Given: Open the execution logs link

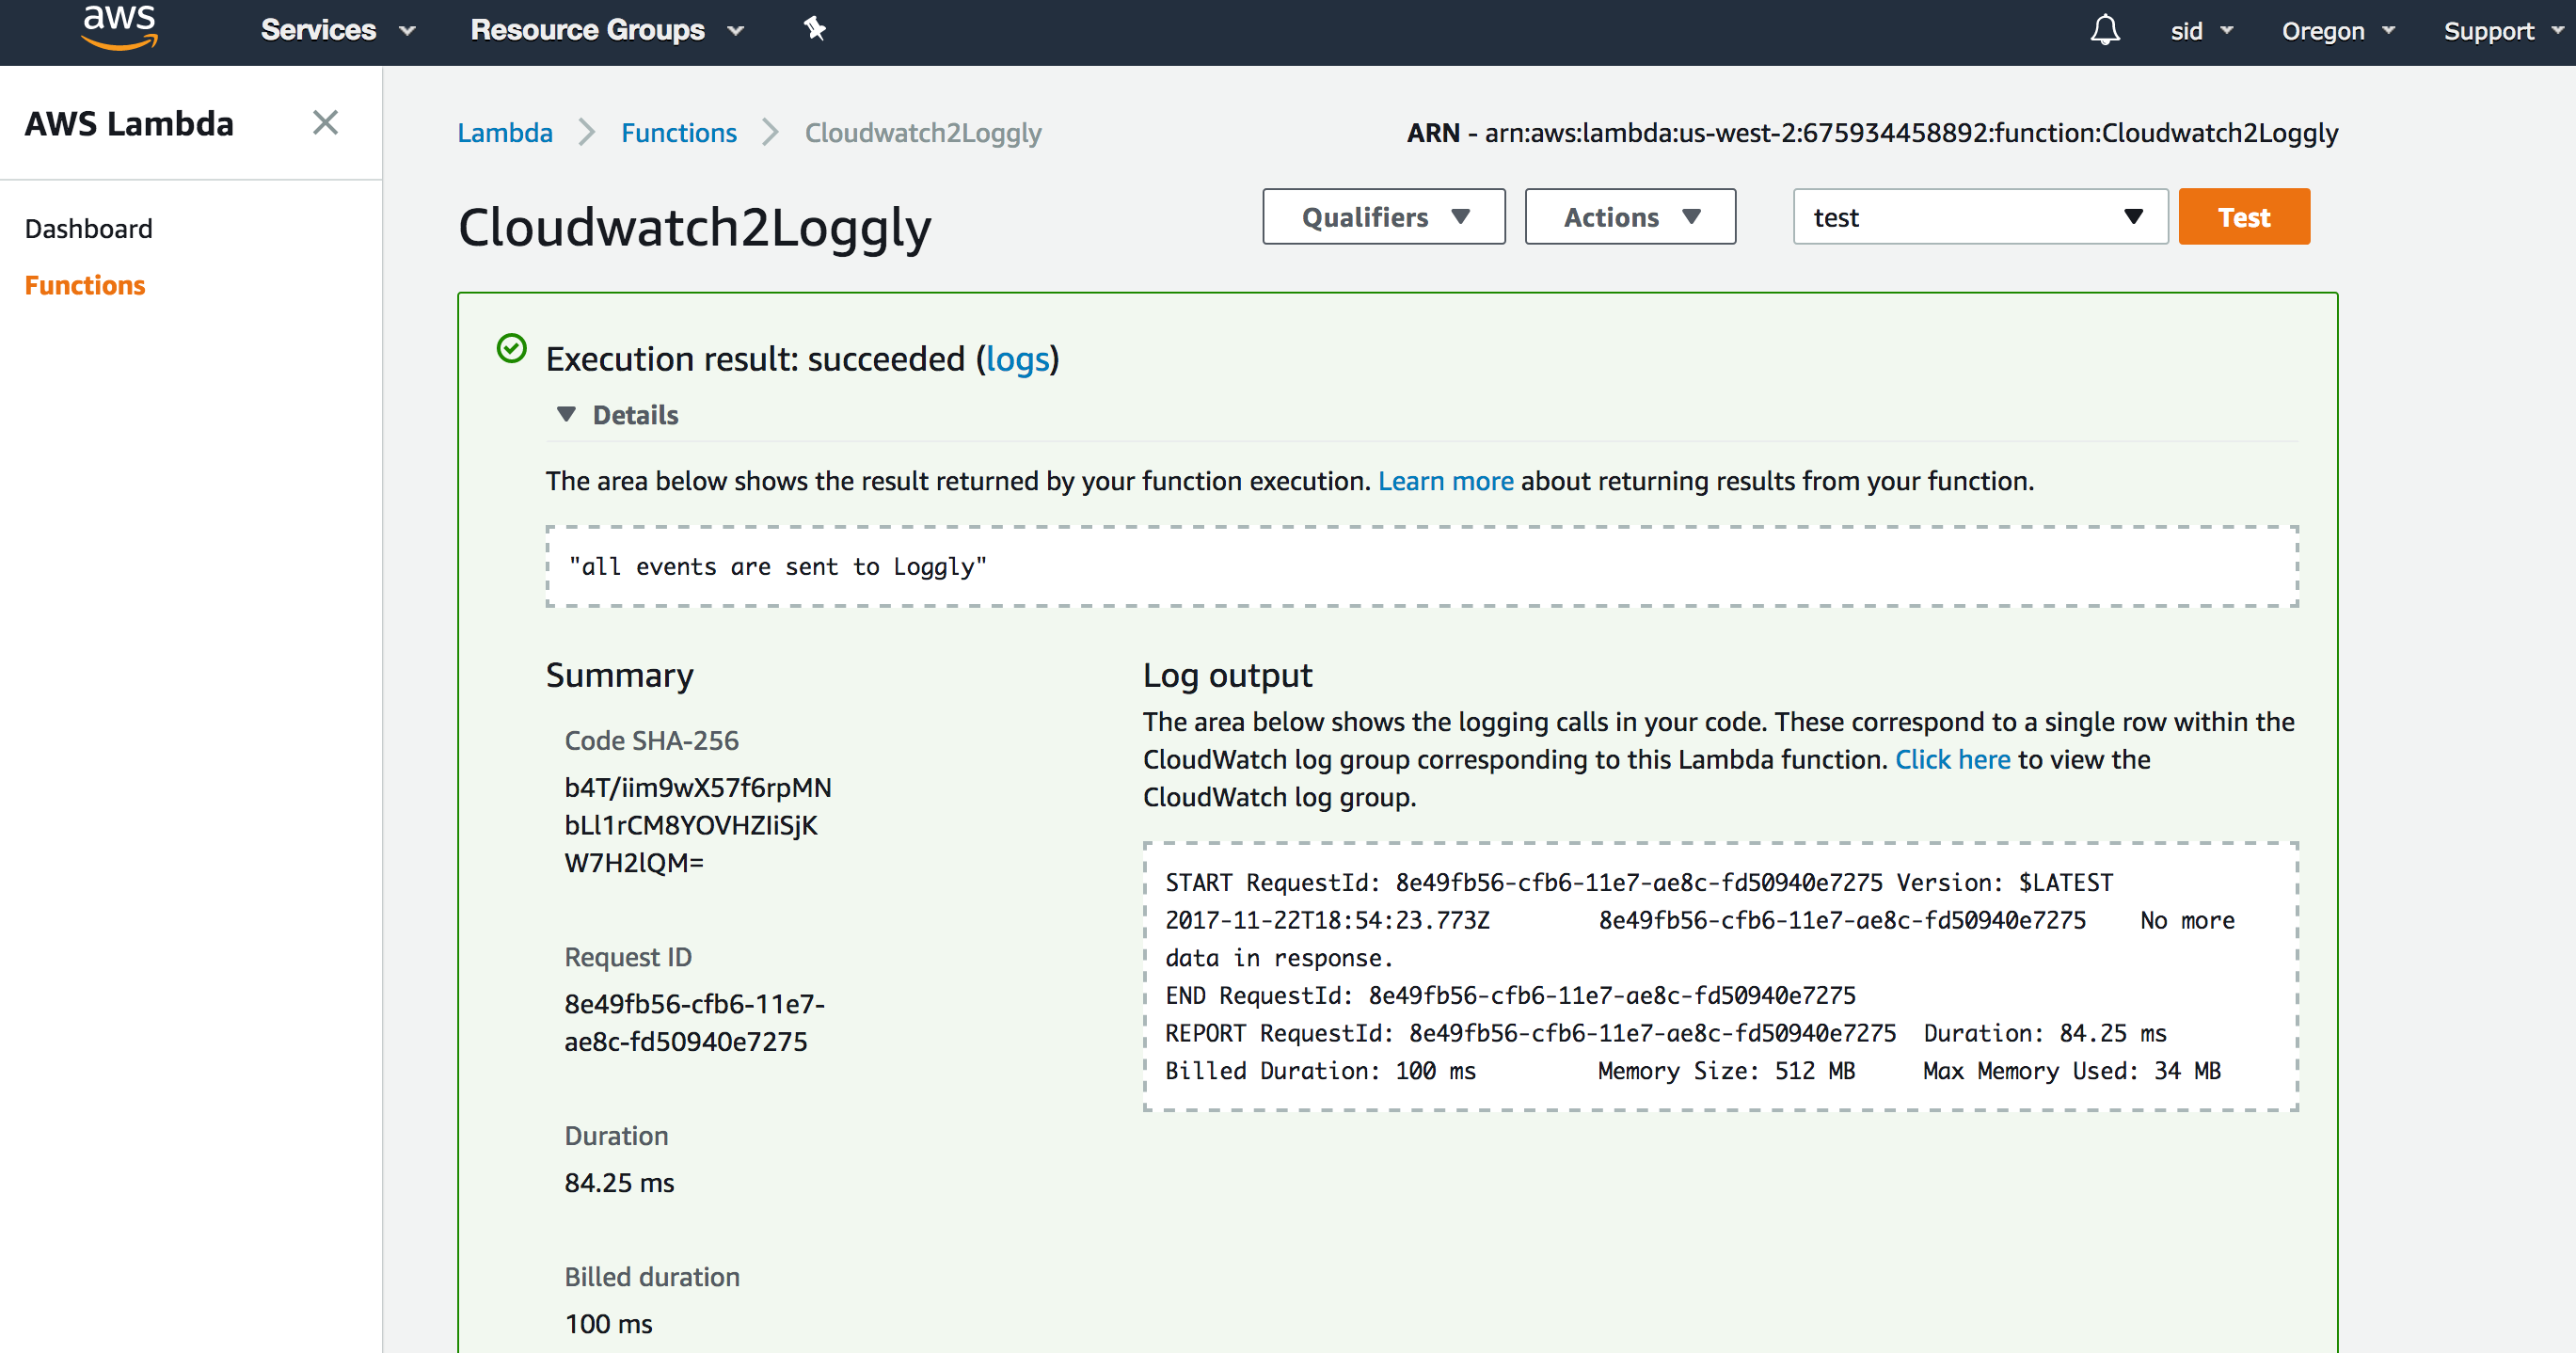Looking at the screenshot, I should click(1016, 359).
